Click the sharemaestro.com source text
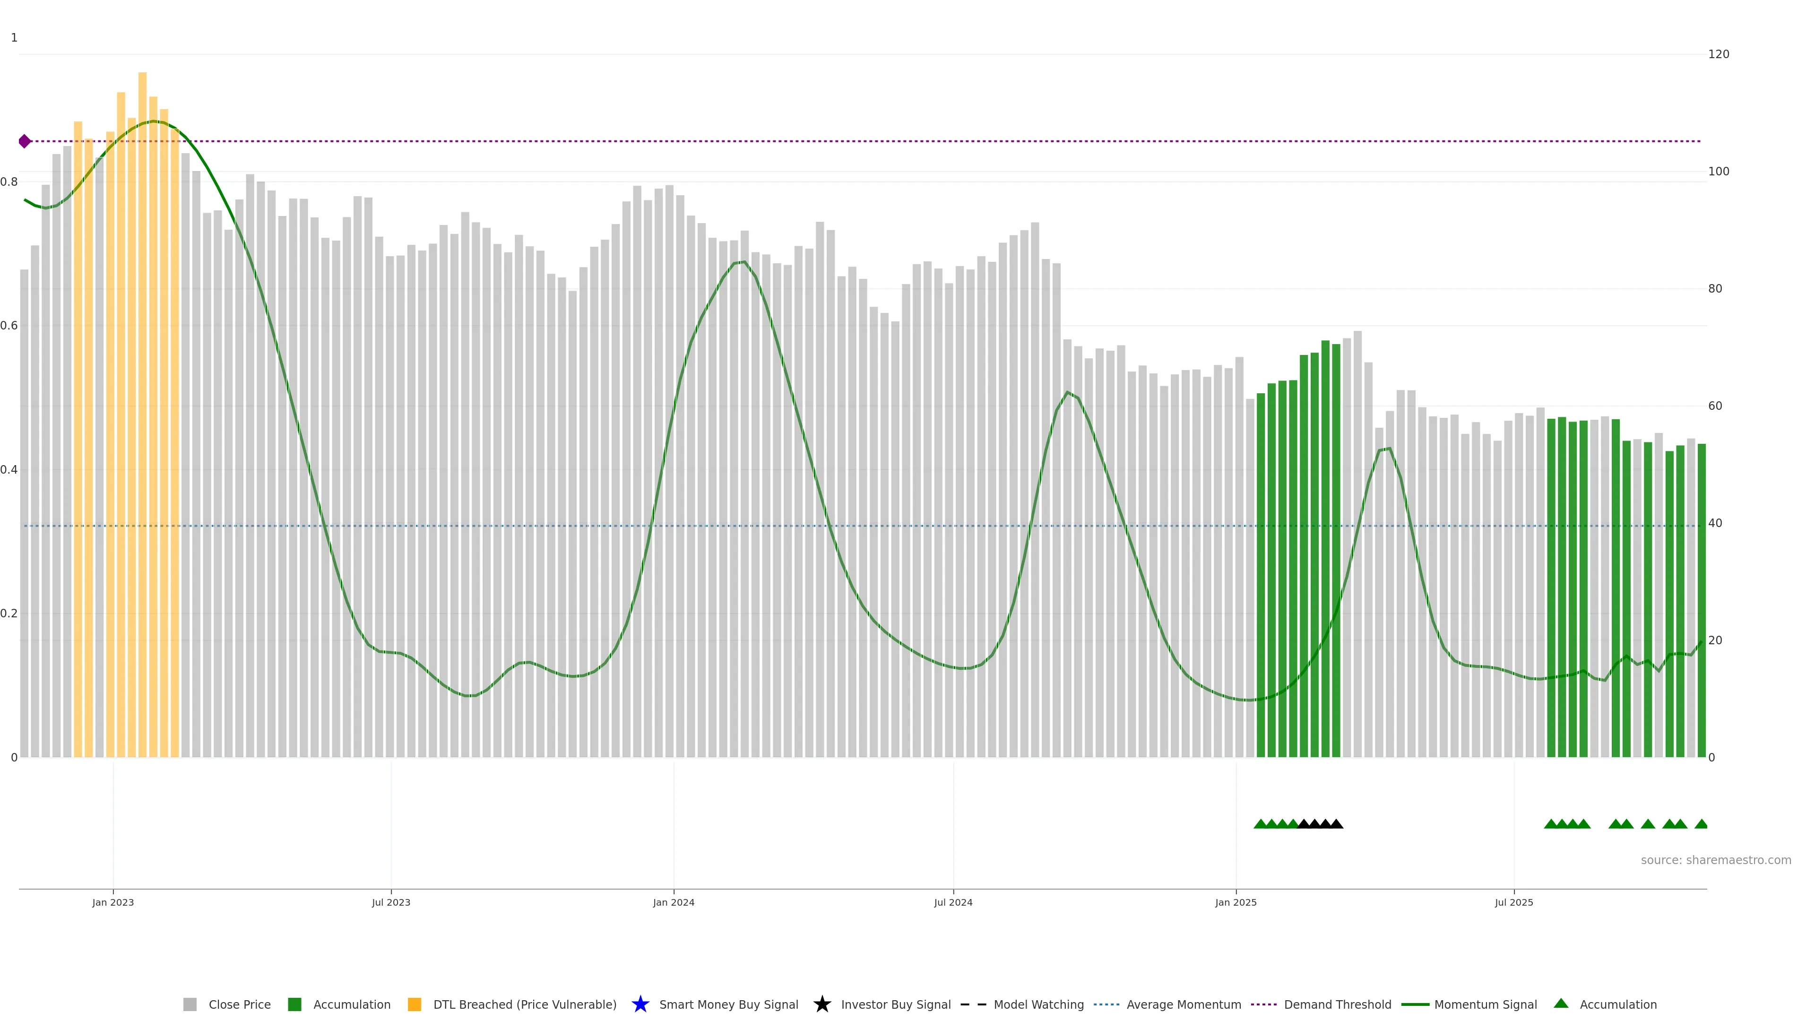This screenshot has height=1021, width=1815. [x=1716, y=860]
